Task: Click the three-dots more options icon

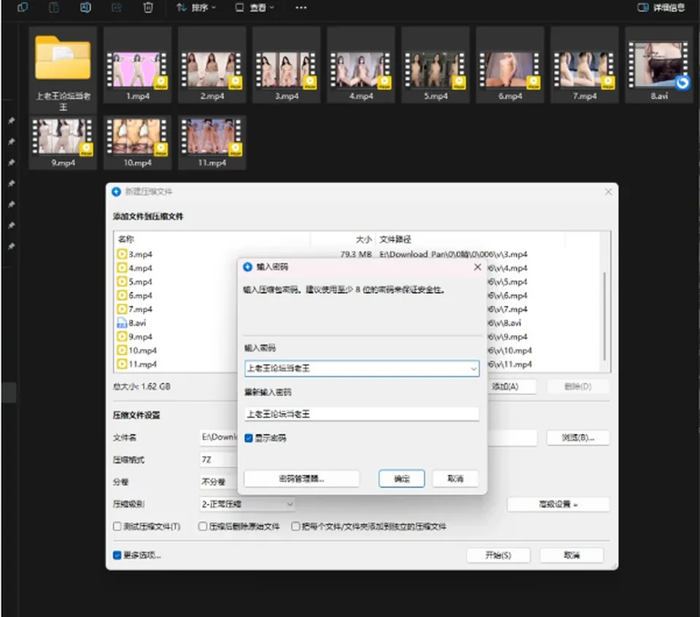Action: [301, 7]
